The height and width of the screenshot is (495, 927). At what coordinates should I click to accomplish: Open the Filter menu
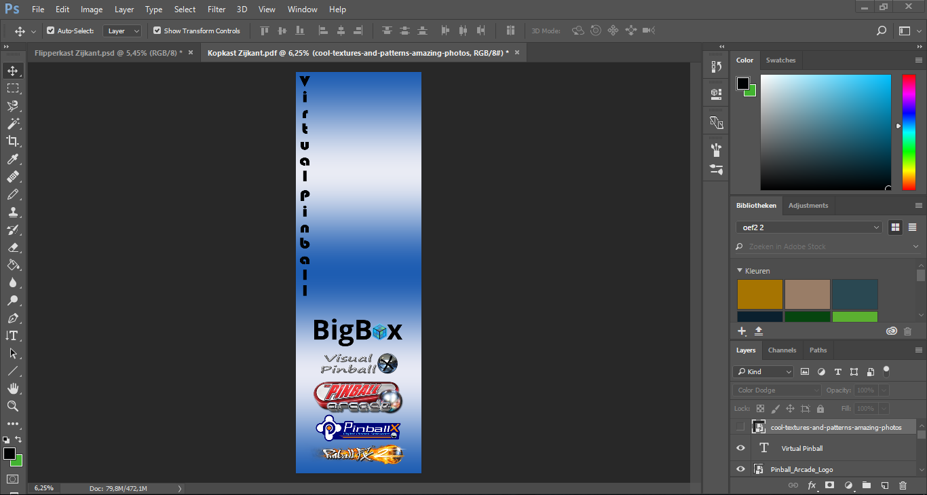[x=216, y=10]
